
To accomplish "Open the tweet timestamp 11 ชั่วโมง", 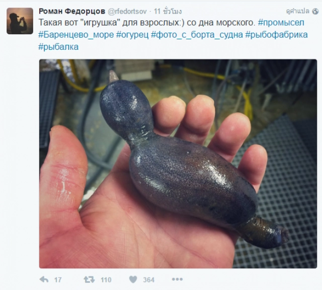I will [168, 11].
